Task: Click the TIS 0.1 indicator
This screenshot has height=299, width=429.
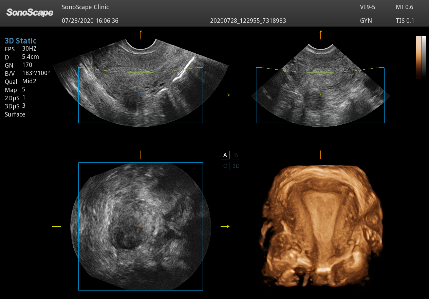Action: (x=405, y=21)
